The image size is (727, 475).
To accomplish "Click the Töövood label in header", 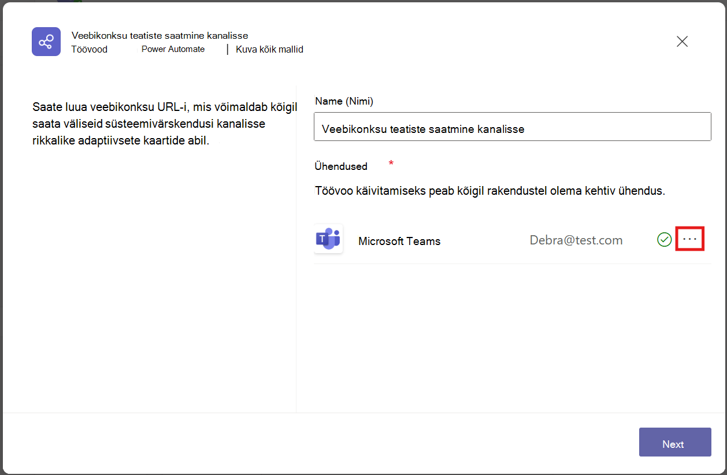I will (x=90, y=49).
